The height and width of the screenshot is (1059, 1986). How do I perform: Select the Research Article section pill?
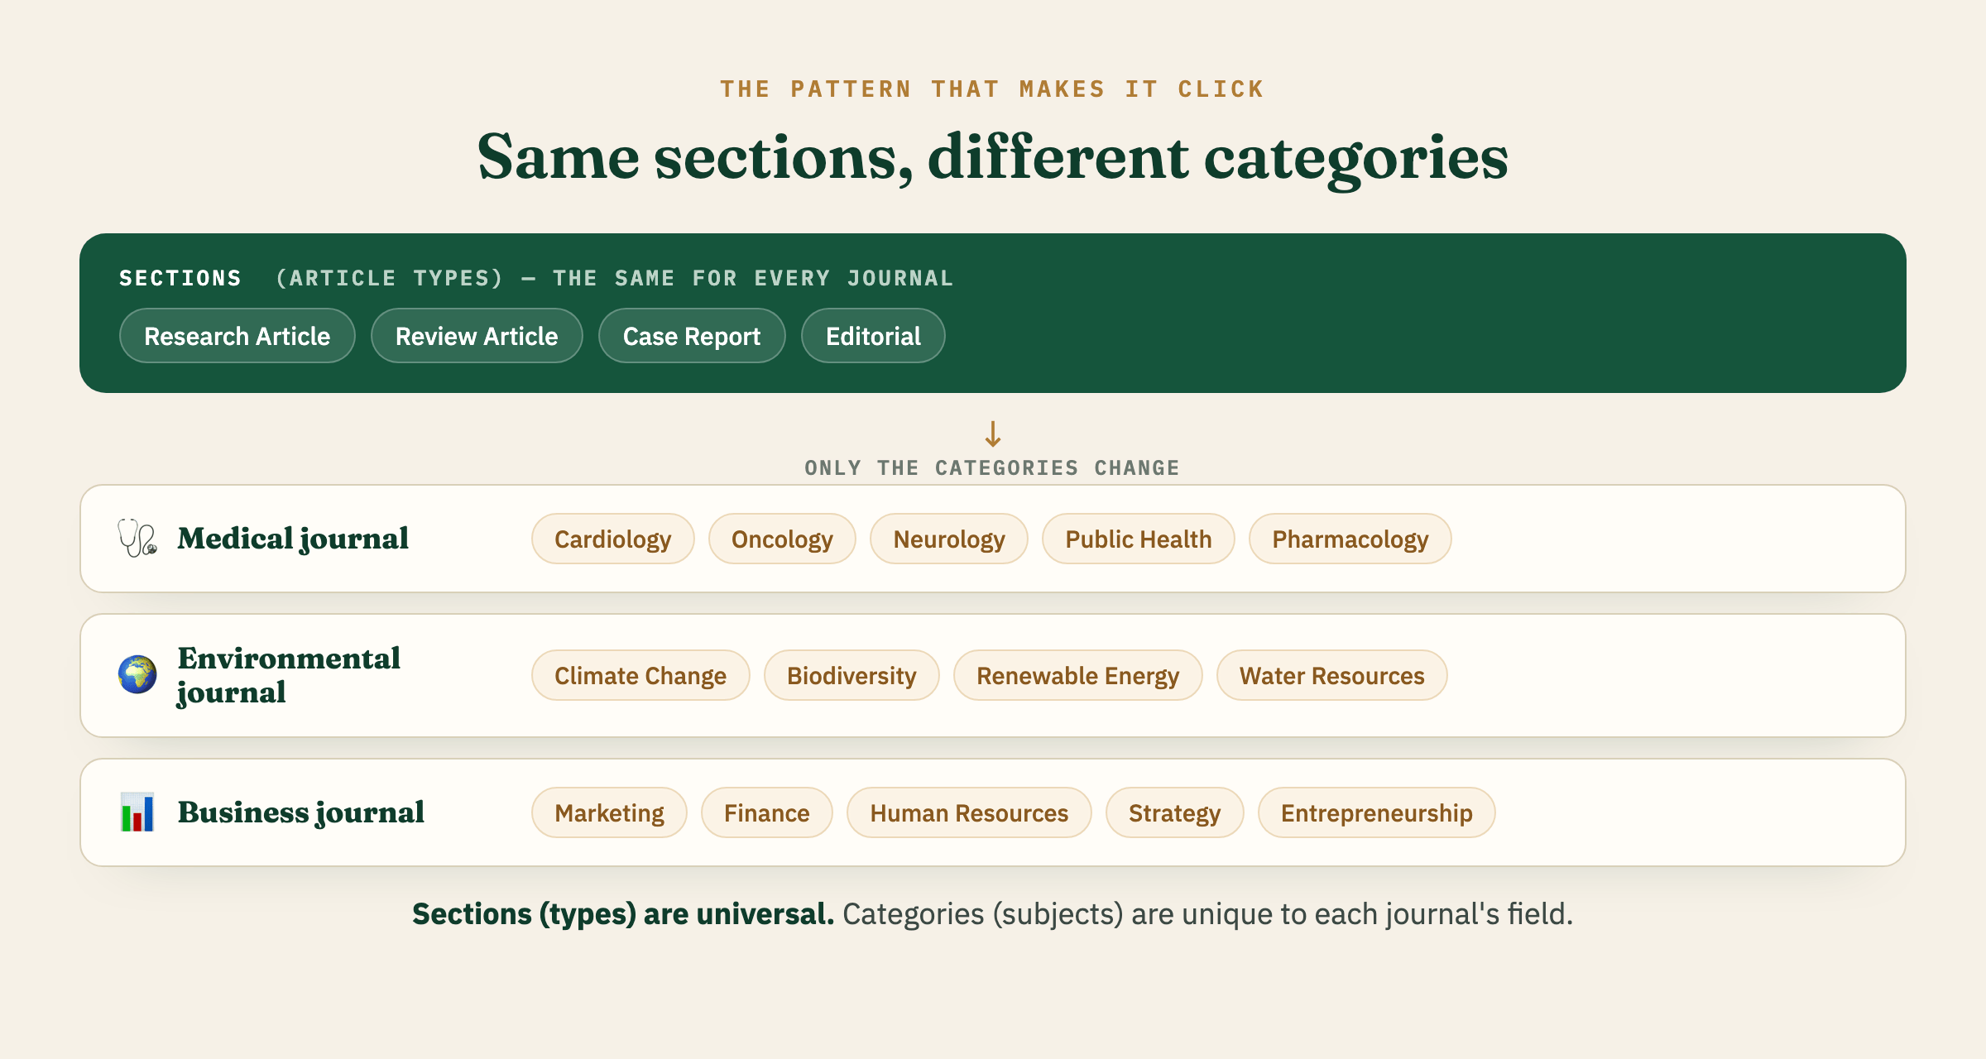pyautogui.click(x=237, y=336)
